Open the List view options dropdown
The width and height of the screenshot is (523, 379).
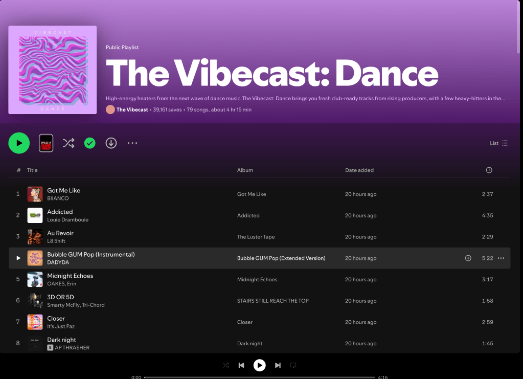(x=498, y=143)
